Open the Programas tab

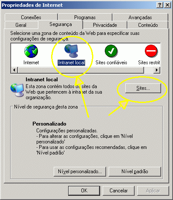click(x=85, y=17)
